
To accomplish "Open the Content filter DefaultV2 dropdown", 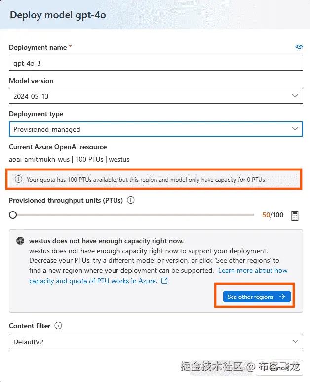I will [155, 341].
